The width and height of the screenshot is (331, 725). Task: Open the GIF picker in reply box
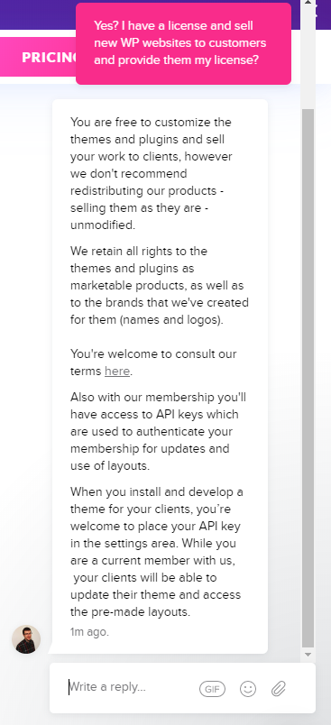(x=212, y=689)
